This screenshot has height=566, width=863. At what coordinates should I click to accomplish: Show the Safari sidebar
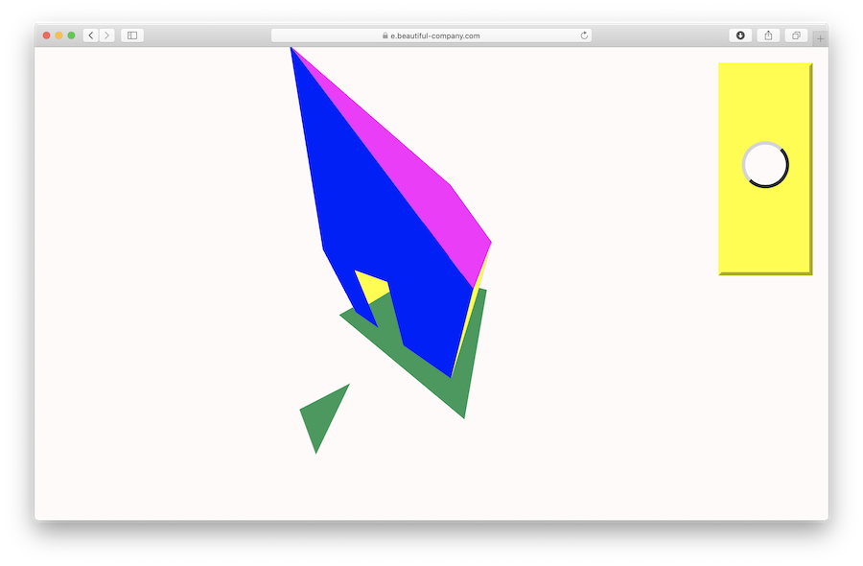click(x=132, y=35)
